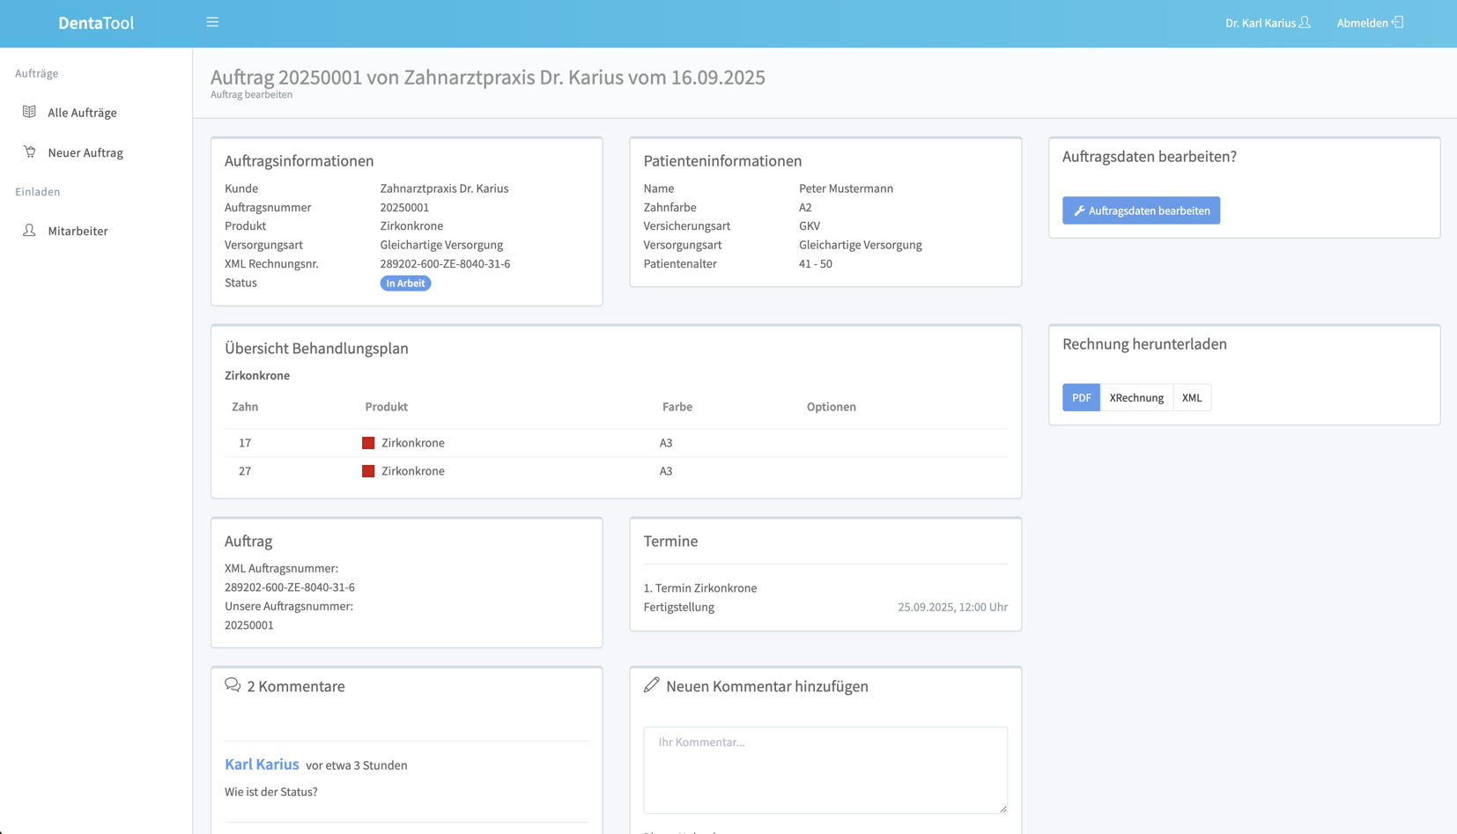Open Neuer Auftrag in the sidebar

85,152
